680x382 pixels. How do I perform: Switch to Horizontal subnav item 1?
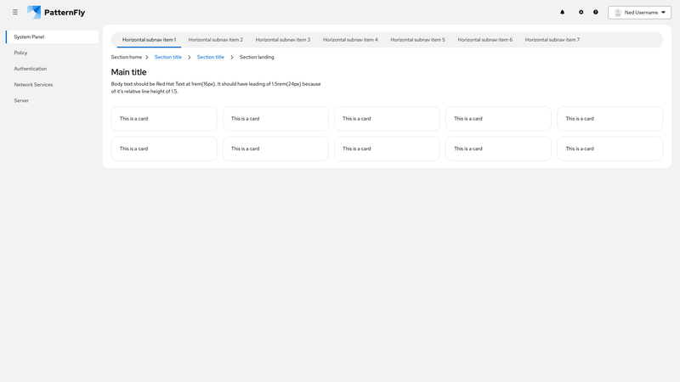[149, 40]
